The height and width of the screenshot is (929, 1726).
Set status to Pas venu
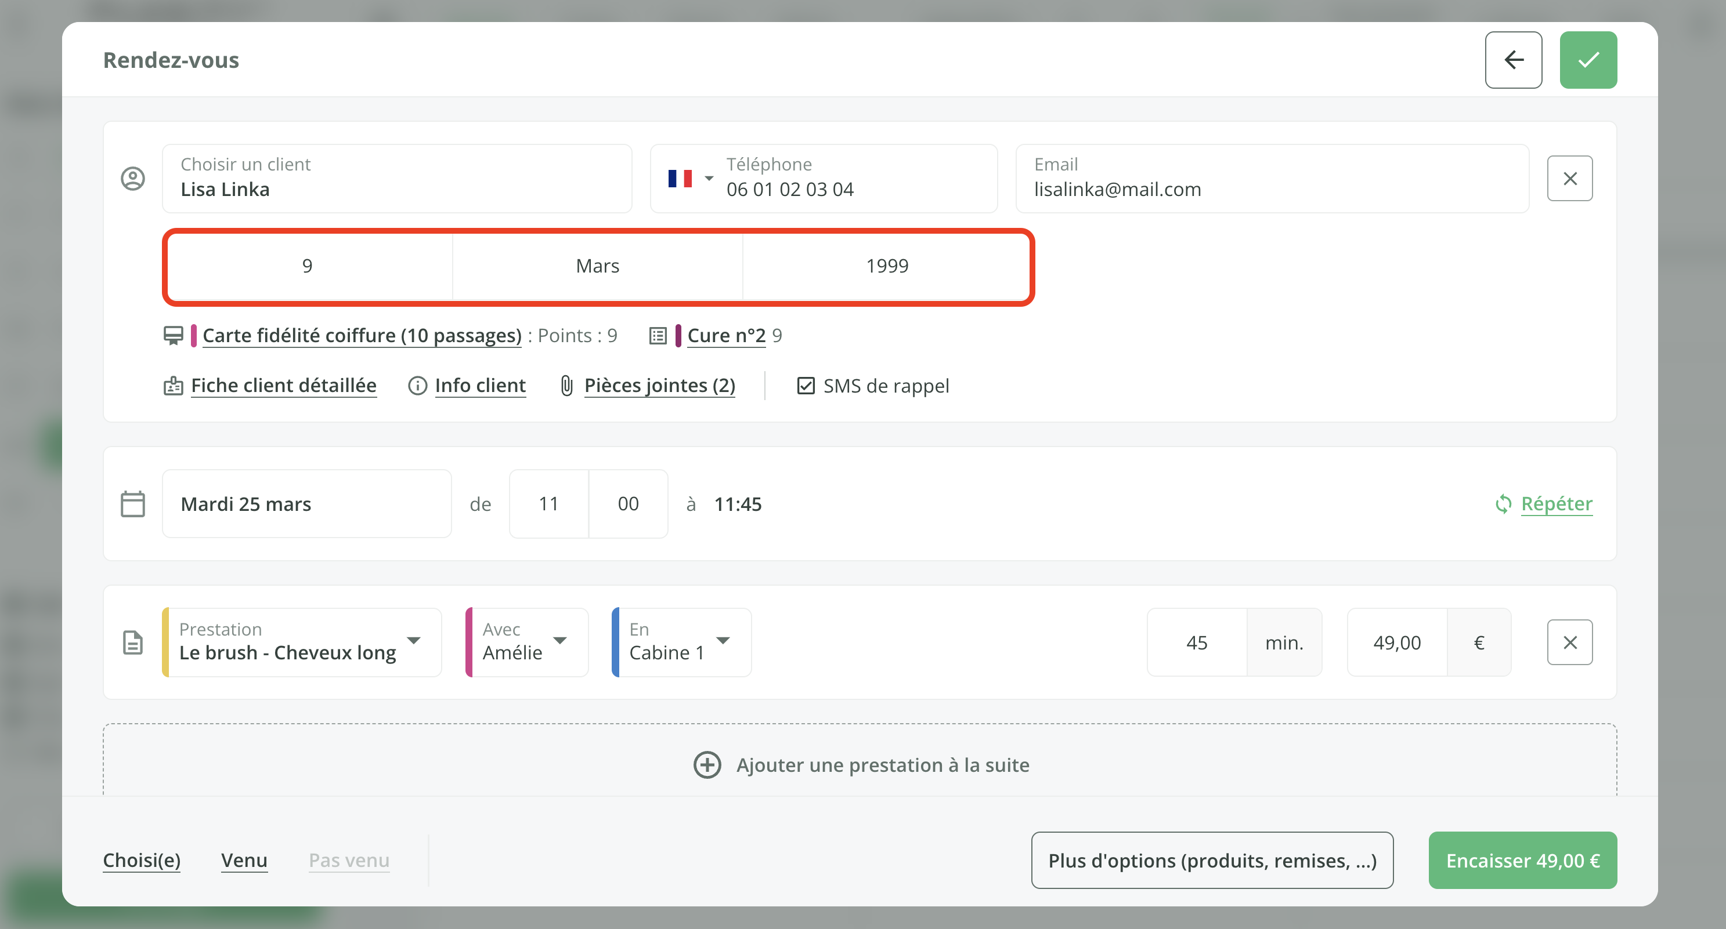(x=348, y=860)
